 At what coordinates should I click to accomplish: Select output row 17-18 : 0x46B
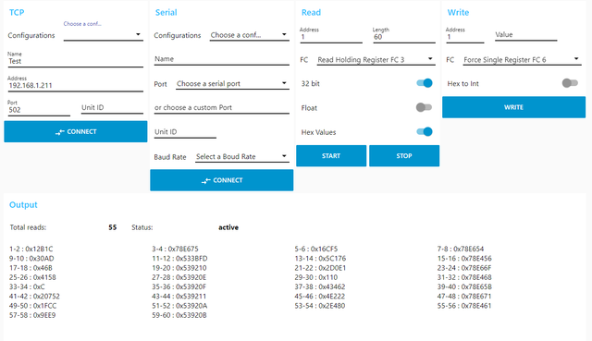tap(31, 268)
